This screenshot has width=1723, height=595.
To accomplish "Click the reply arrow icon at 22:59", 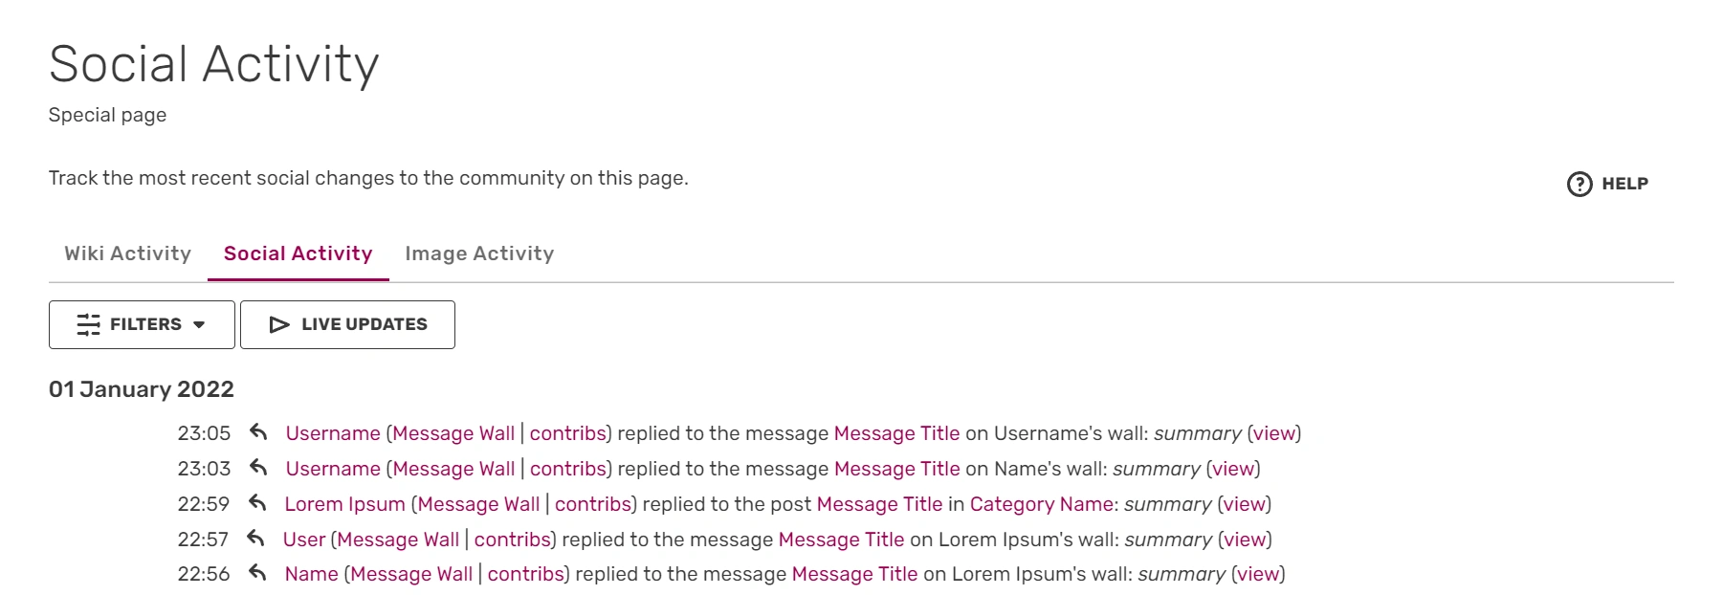I will click(x=257, y=503).
